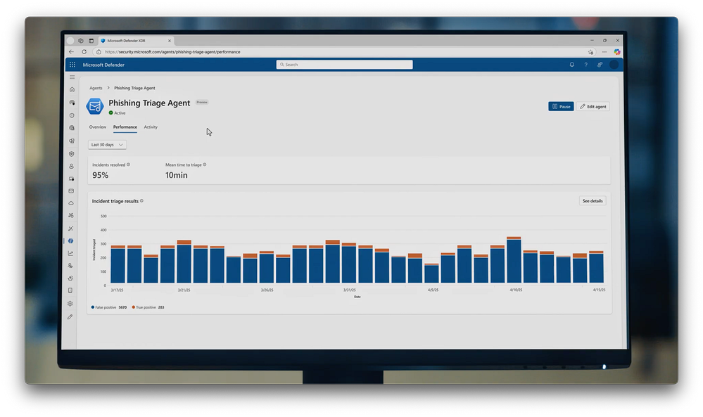Click the 10min mean time value

coord(177,175)
